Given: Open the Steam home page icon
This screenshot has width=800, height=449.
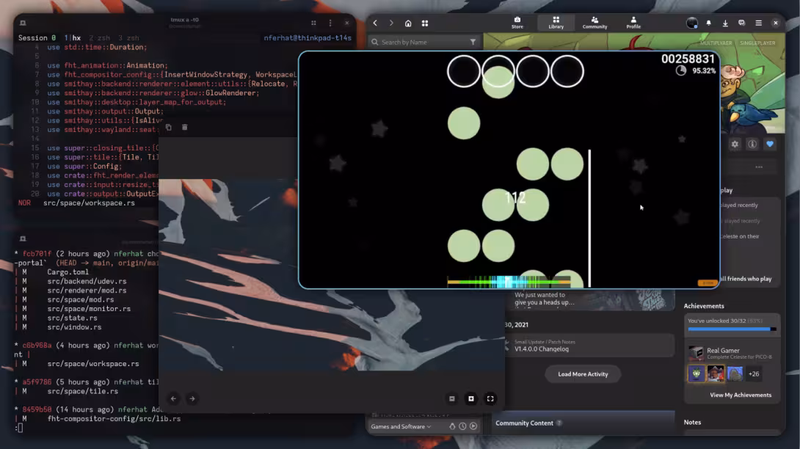Looking at the screenshot, I should [x=408, y=23].
